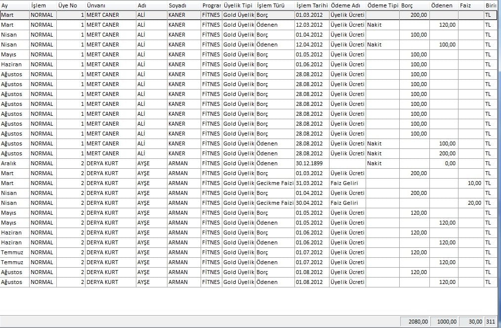501x328 pixels.
Task: Select the Aralık month row cell
Action: click(14, 163)
